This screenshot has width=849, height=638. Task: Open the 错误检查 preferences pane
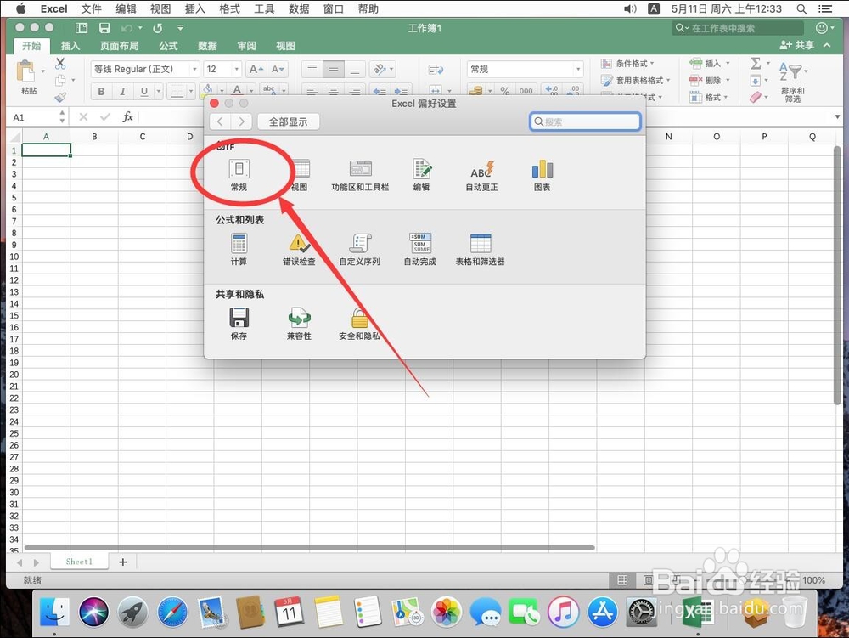point(299,249)
